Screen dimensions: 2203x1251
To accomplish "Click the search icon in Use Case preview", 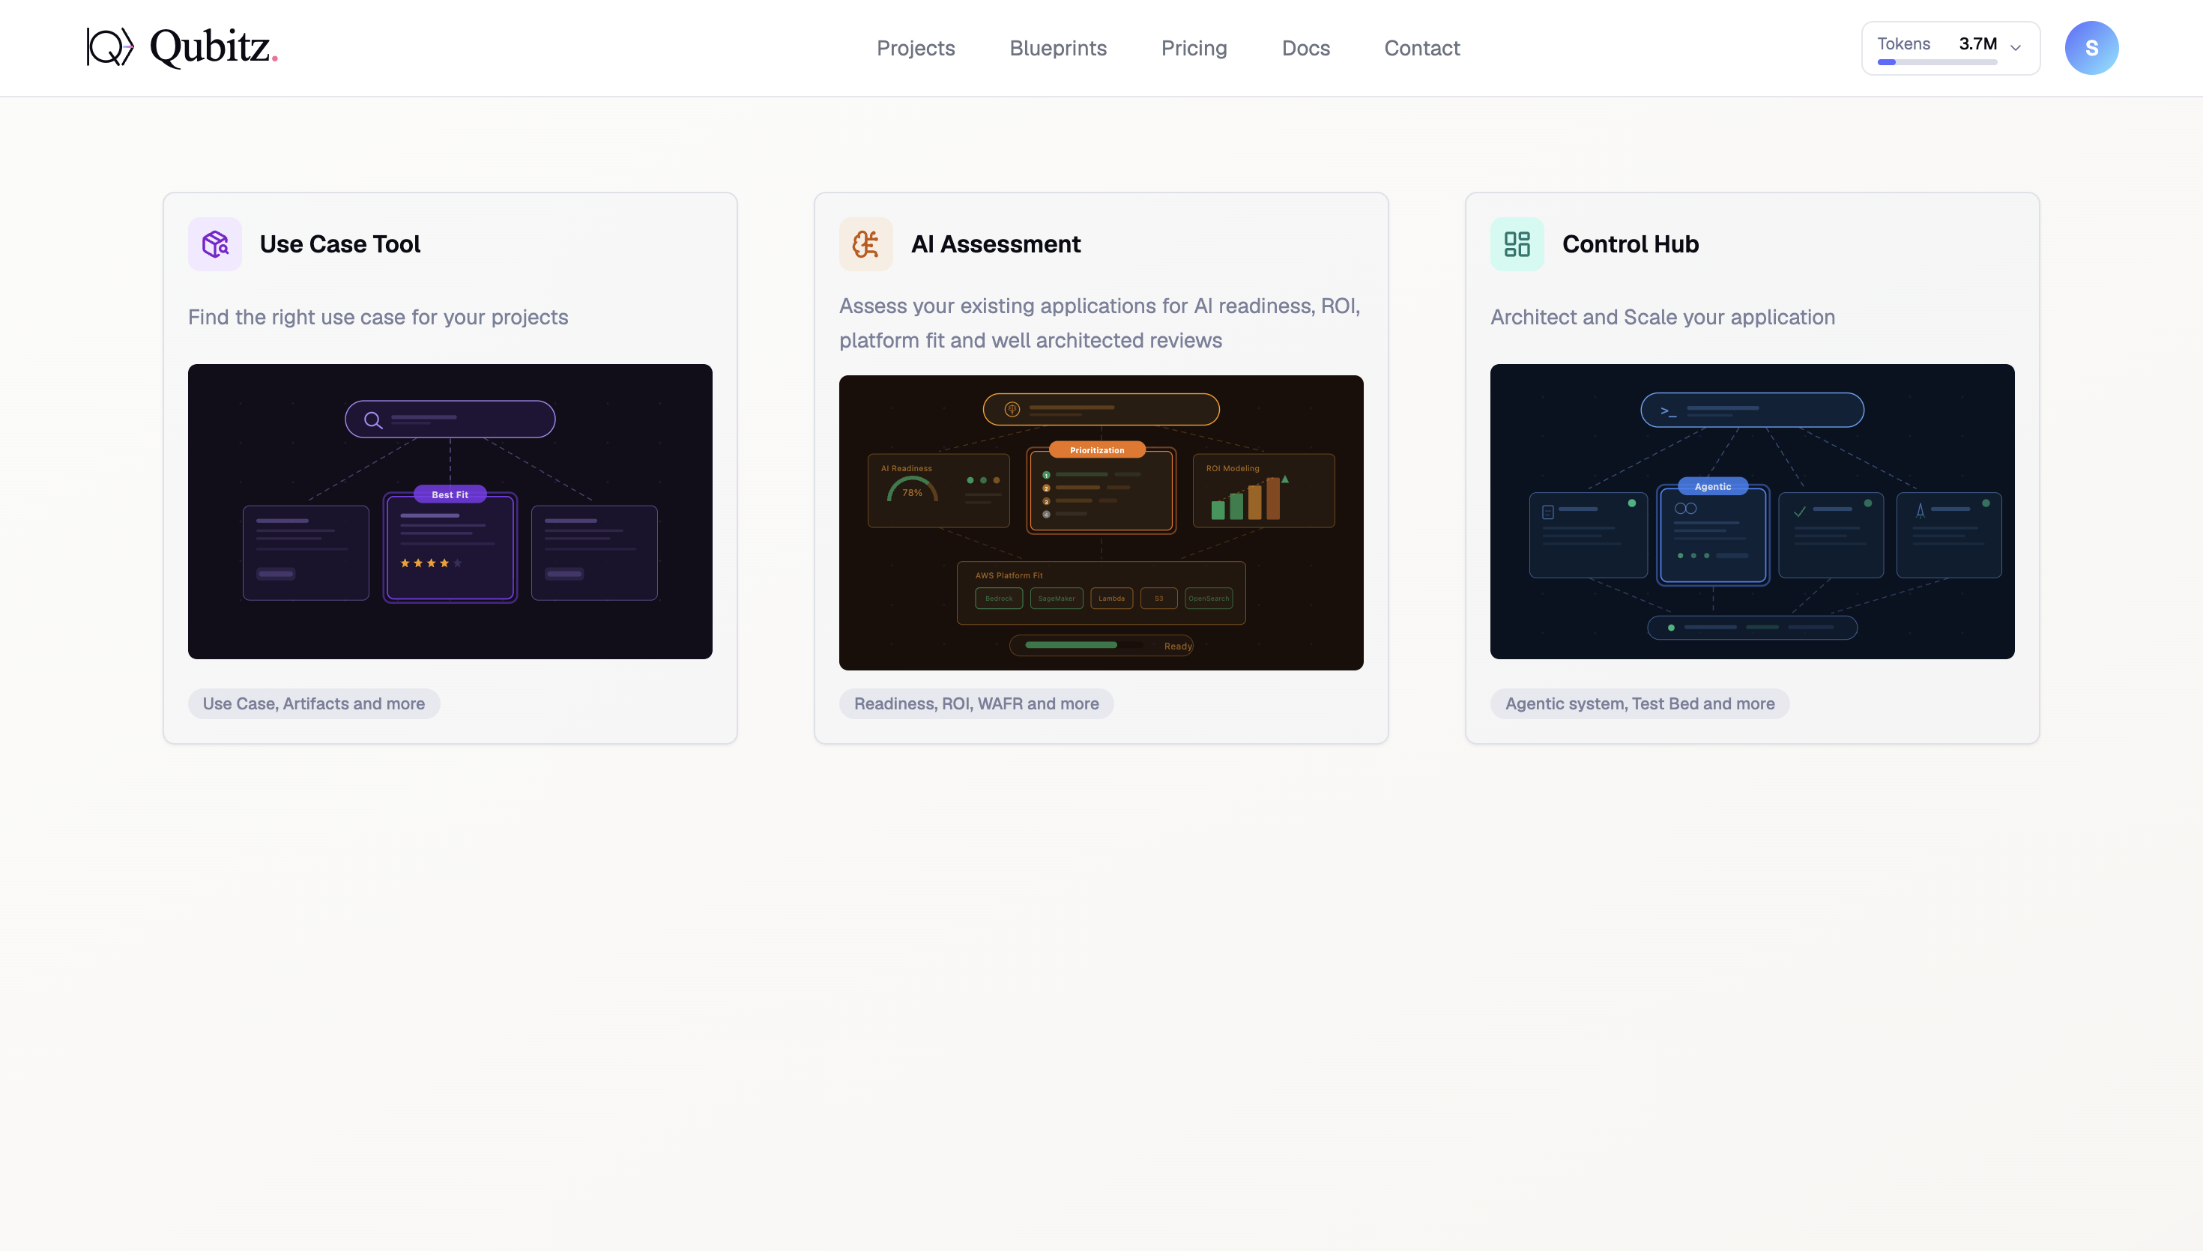I will click(373, 420).
